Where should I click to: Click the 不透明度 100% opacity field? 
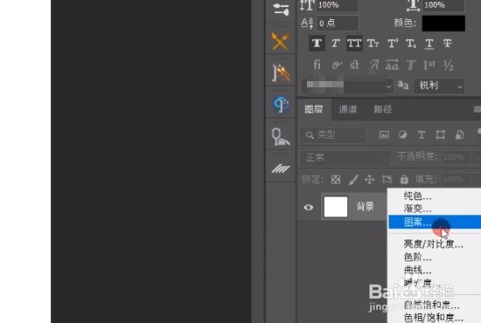tap(457, 157)
